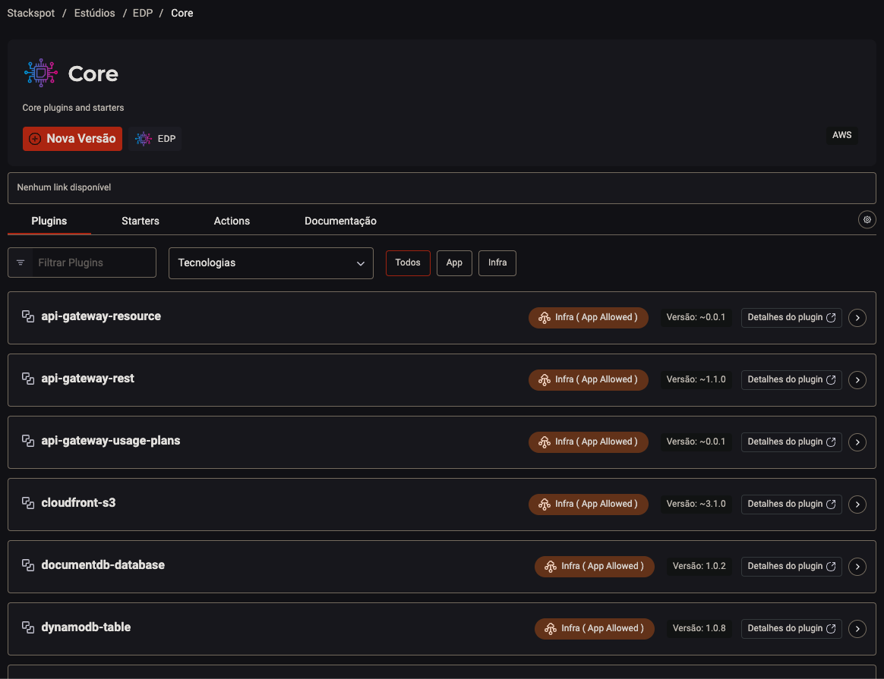Click the EDP chip icon

(x=144, y=139)
